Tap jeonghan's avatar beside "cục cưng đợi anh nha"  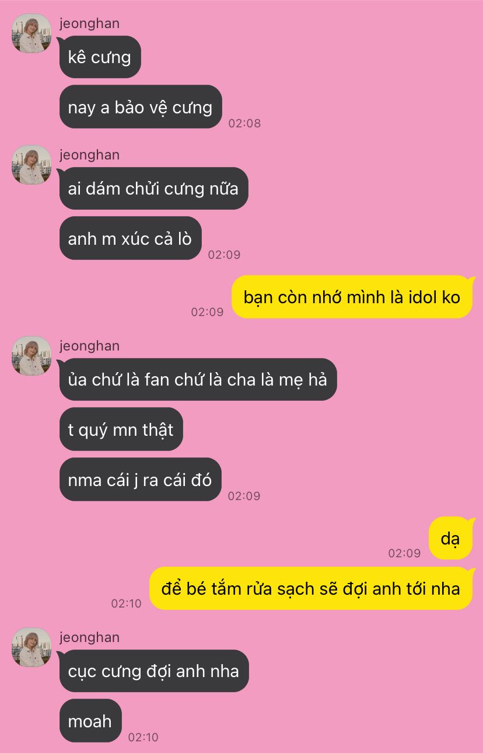coord(32,647)
